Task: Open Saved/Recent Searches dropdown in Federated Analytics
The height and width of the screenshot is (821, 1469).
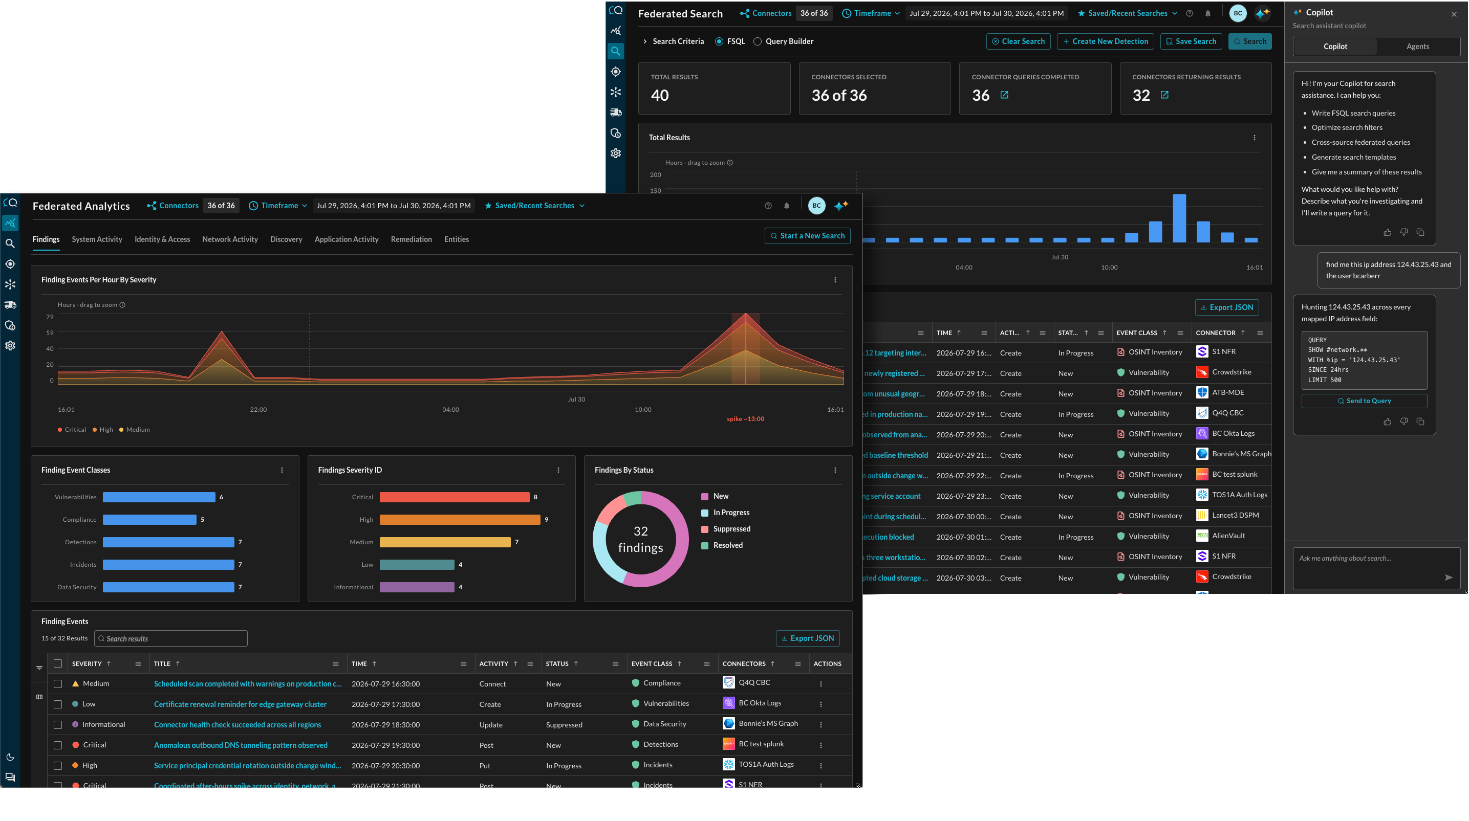Action: point(534,206)
